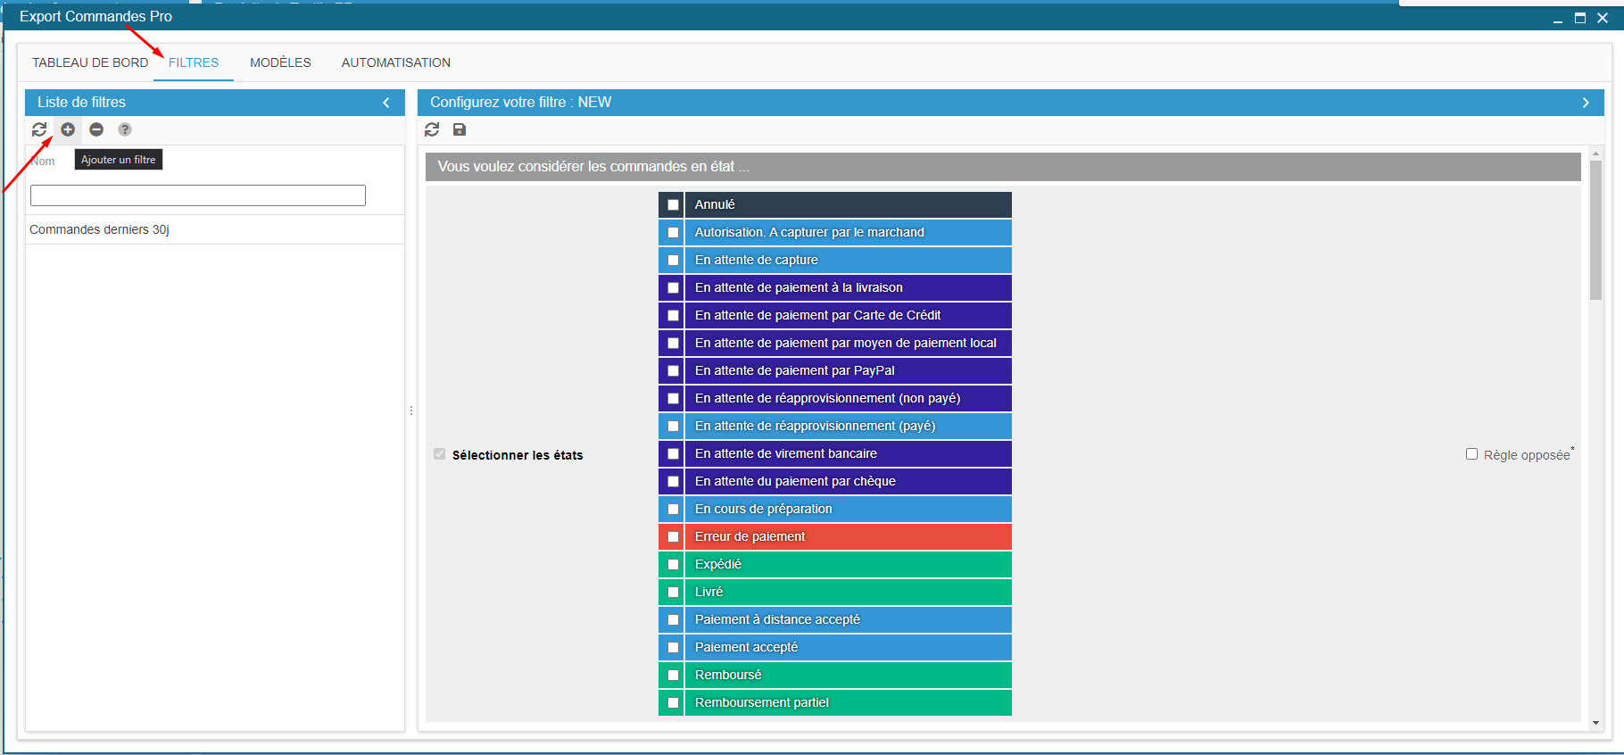Refresh the filter configuration panel
This screenshot has height=755, width=1624.
(432, 129)
